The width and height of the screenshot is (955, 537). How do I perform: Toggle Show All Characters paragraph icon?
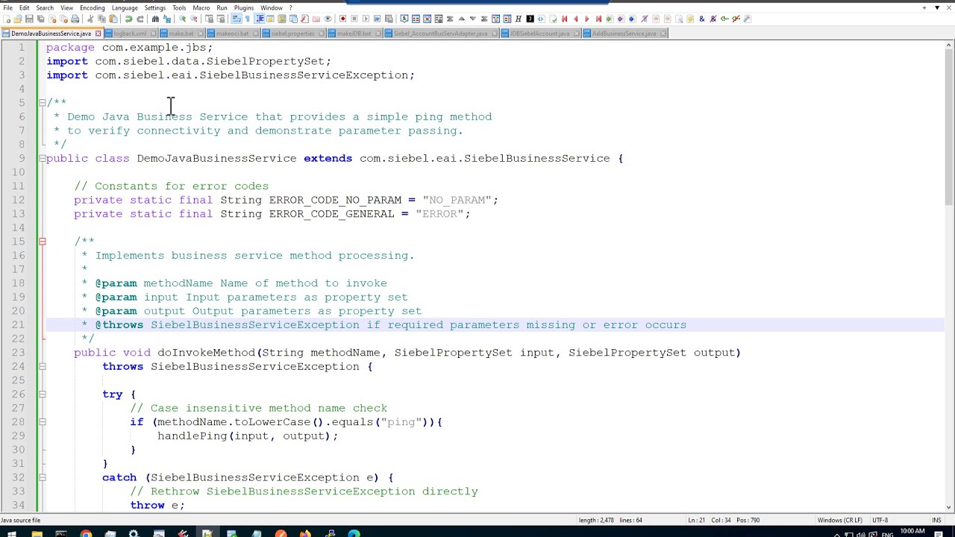[248, 19]
